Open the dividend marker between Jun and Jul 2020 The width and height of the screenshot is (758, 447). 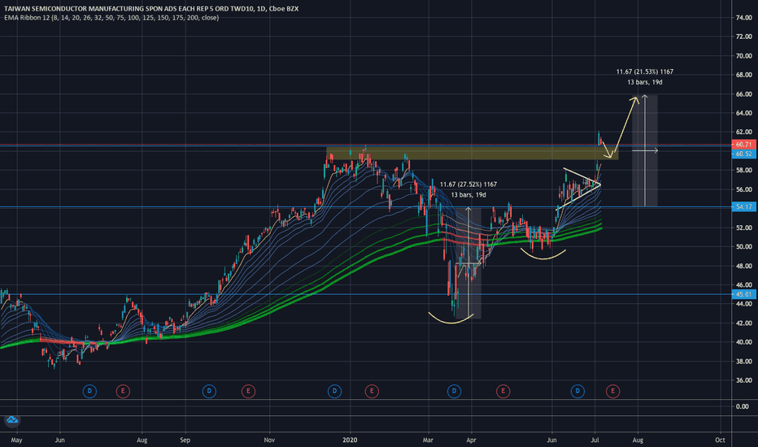click(577, 391)
